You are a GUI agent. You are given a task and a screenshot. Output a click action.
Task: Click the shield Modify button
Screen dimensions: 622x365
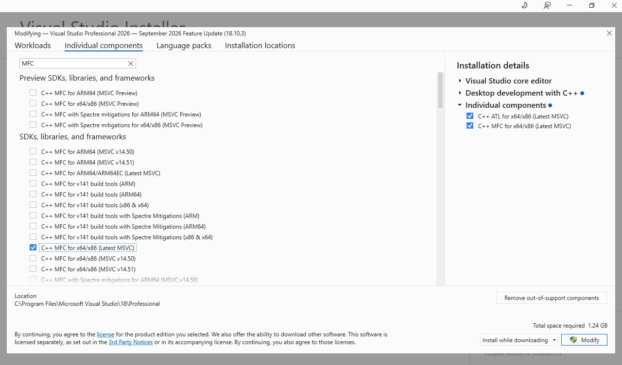coord(584,340)
